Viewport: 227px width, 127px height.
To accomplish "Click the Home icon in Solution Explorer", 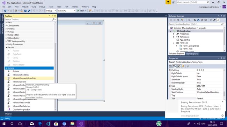I will 178,20.
